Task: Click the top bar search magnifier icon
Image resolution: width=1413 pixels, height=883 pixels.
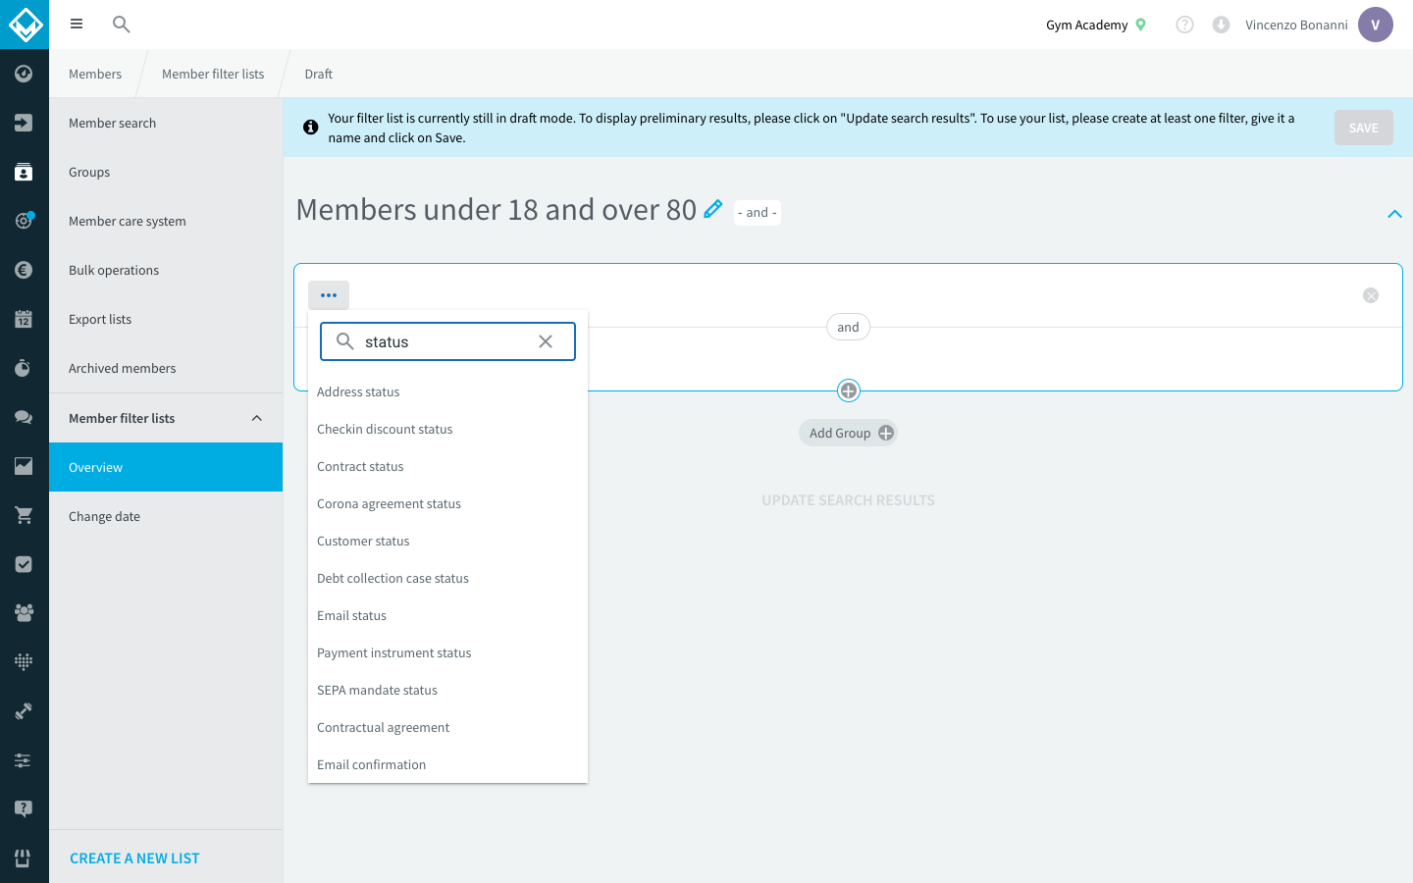Action: [122, 25]
